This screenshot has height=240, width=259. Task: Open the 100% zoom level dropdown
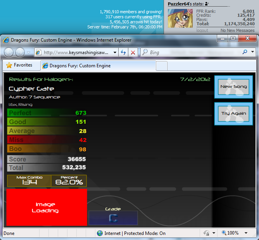point(245,233)
